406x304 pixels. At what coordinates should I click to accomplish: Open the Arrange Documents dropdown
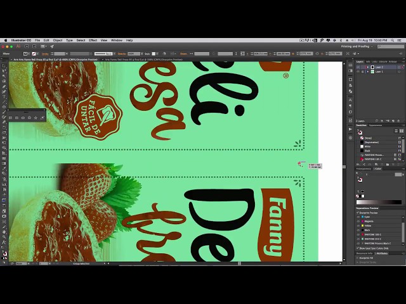pos(43,46)
